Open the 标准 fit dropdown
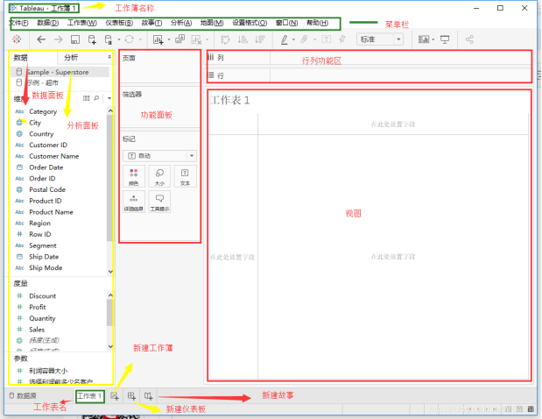The image size is (542, 419). (380, 39)
